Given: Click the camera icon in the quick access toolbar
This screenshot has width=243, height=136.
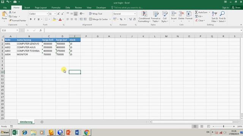Looking at the screenshot, I should click(x=15, y=2).
